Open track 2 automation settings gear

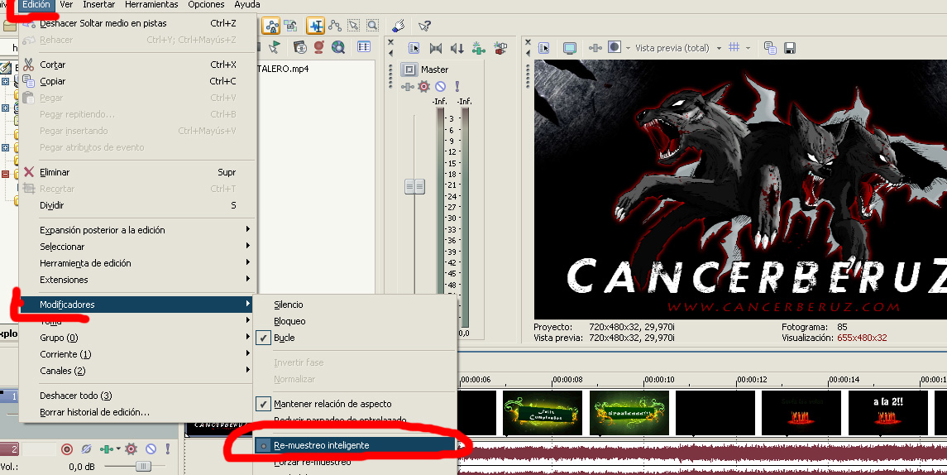pos(131,449)
